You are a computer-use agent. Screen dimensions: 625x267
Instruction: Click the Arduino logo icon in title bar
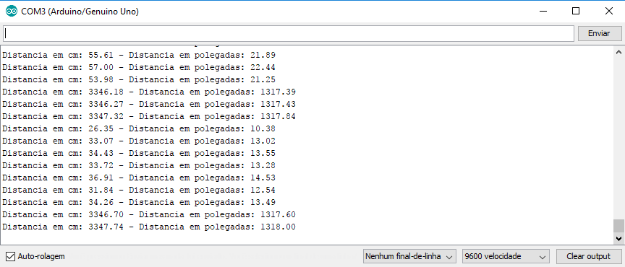[x=11, y=12]
